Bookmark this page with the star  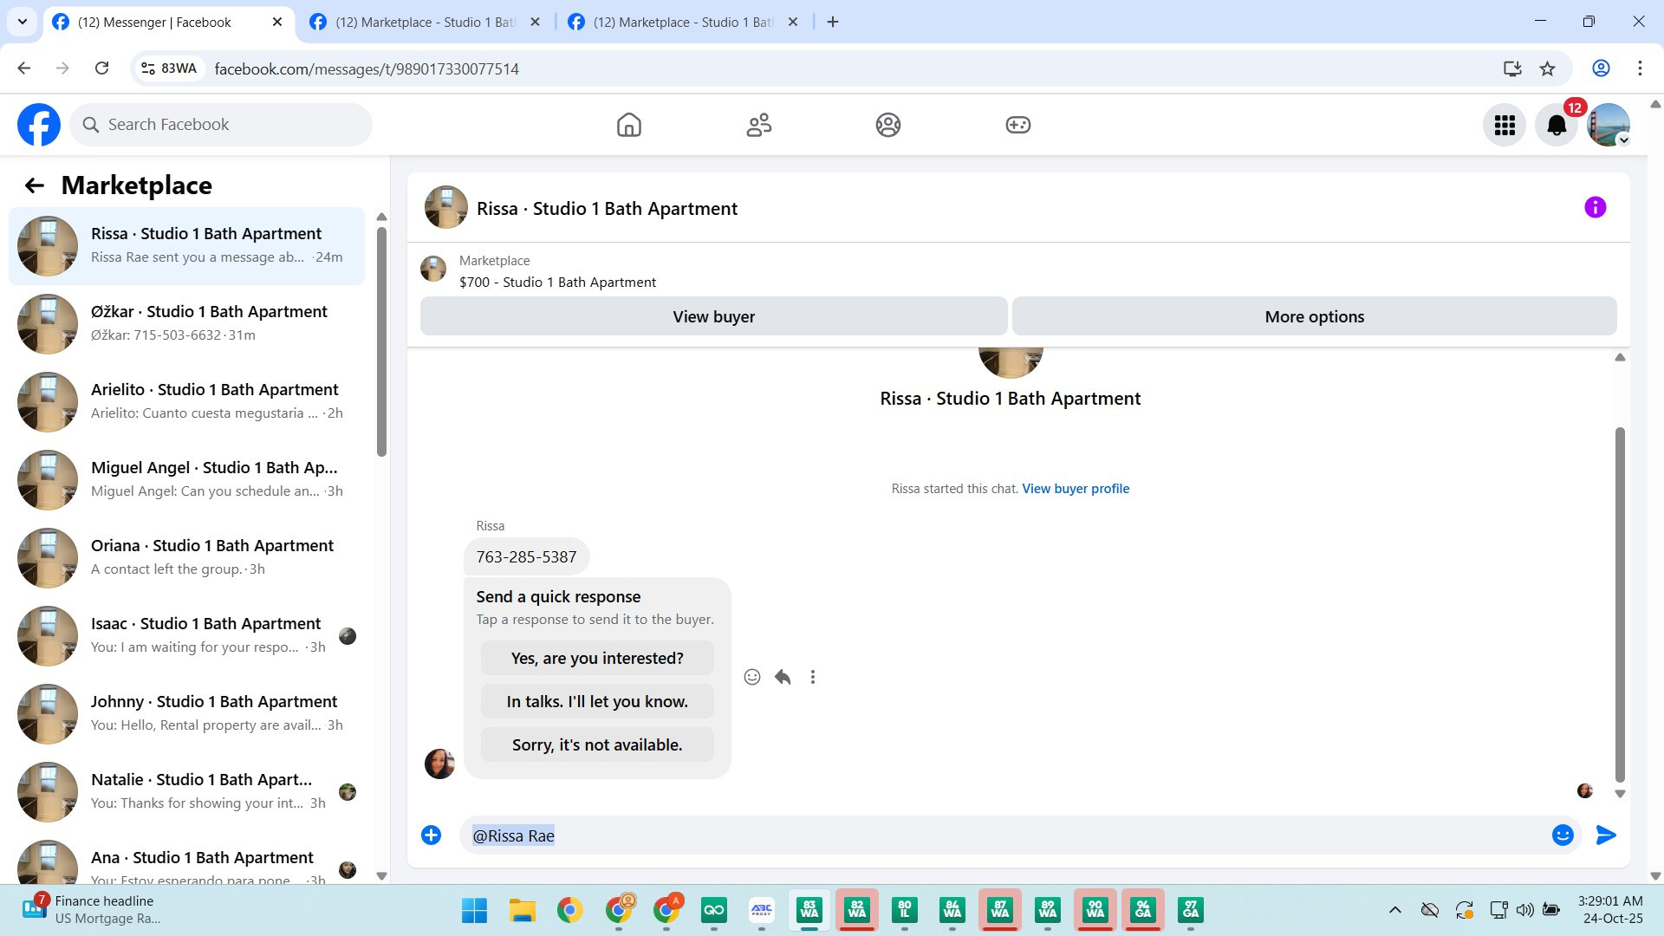tap(1548, 68)
